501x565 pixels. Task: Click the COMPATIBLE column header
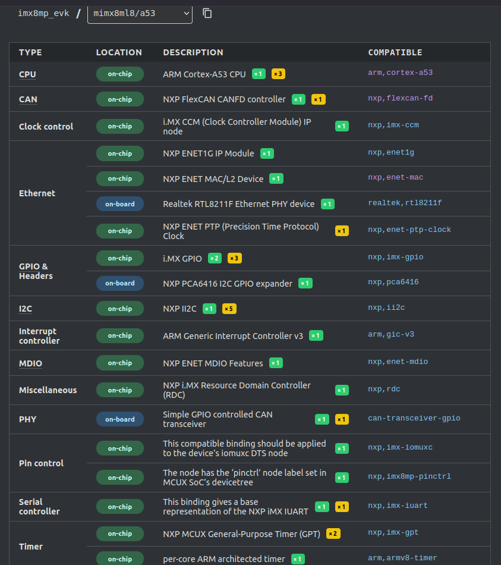[395, 52]
